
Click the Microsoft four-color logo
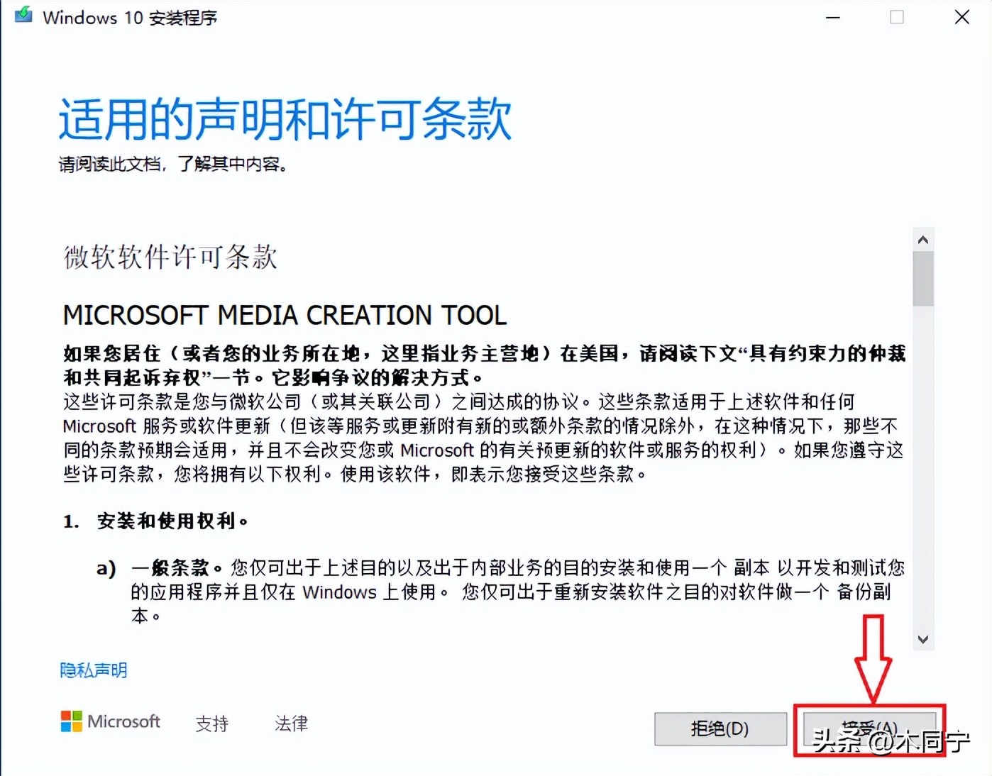(71, 721)
